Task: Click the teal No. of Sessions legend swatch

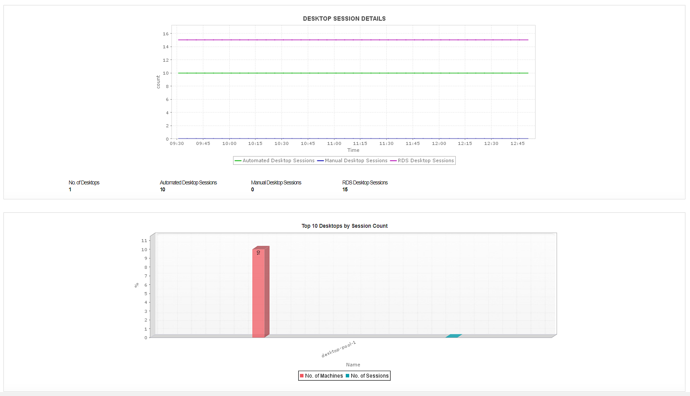Action: coord(347,376)
